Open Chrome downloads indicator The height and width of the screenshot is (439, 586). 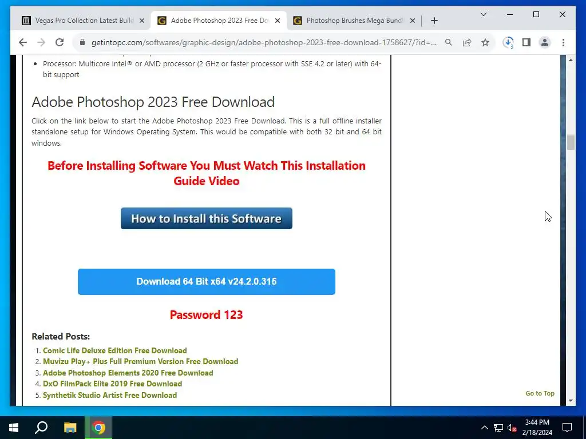tap(508, 42)
